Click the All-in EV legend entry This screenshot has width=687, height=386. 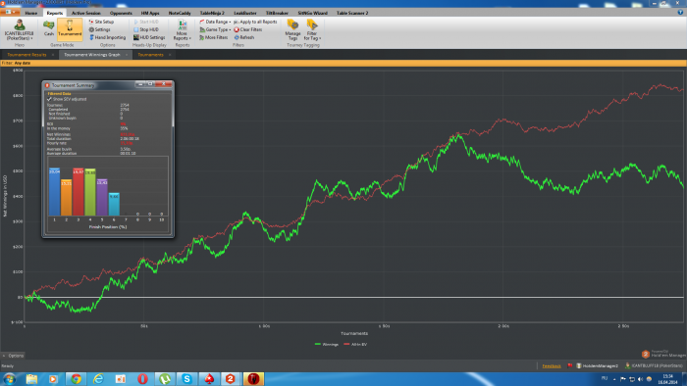coord(355,345)
